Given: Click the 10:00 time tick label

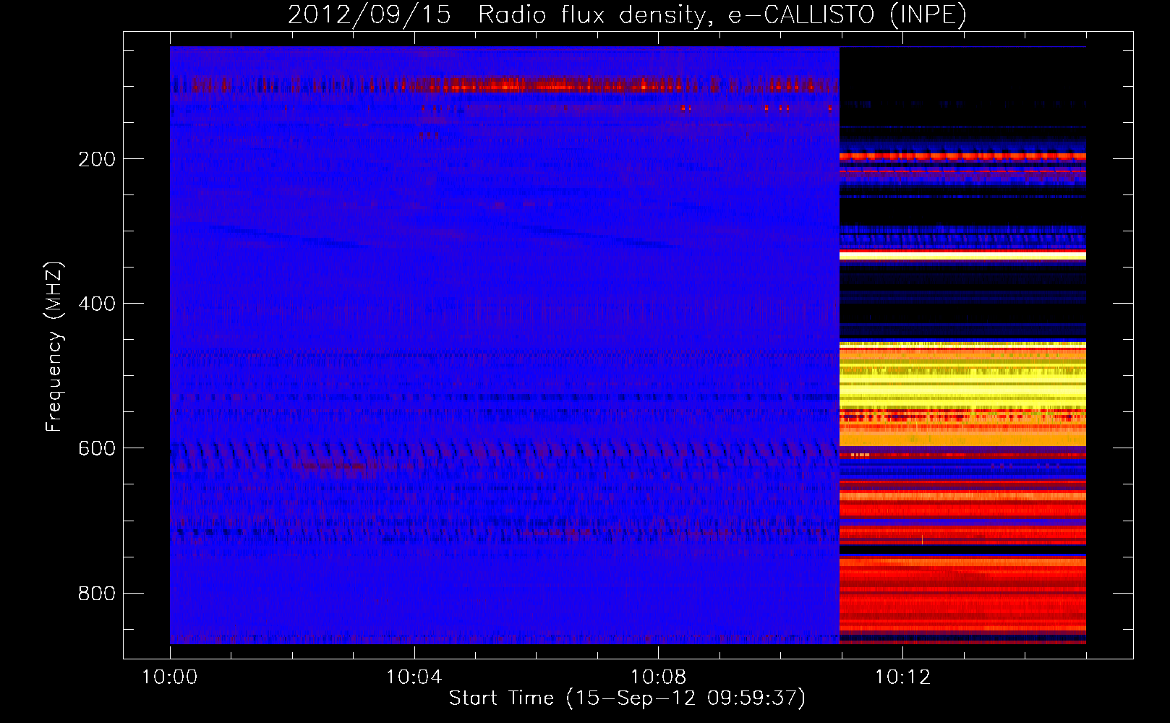Looking at the screenshot, I should click(170, 677).
